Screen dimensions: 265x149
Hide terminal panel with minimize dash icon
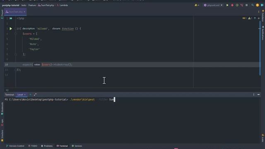pos(258,95)
